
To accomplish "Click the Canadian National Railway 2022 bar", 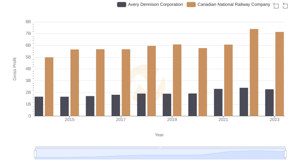I will [254, 73].
